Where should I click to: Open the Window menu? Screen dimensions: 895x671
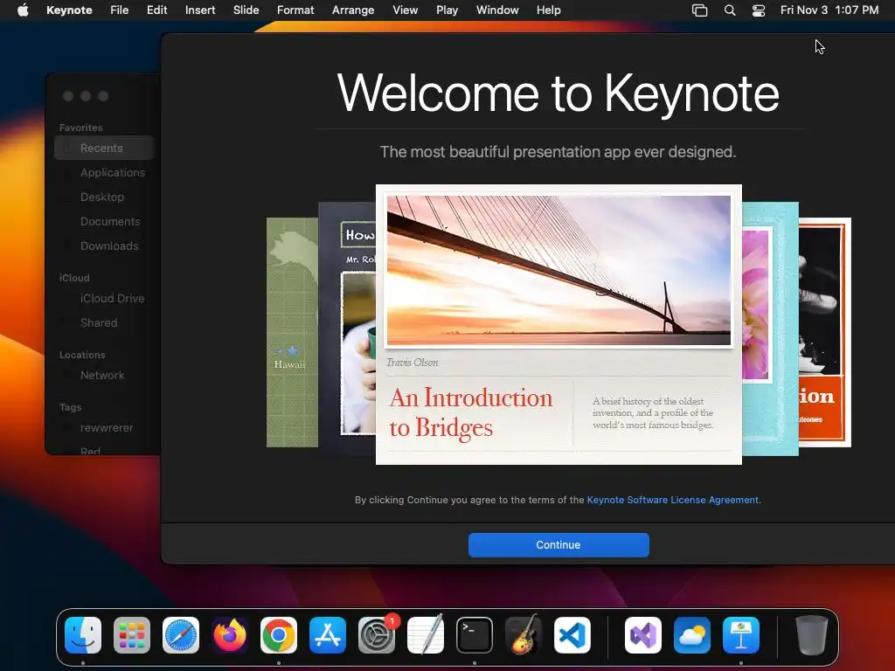[497, 10]
